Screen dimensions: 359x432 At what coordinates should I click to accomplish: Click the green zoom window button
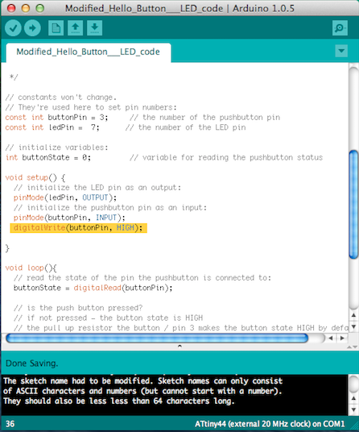pos(40,8)
